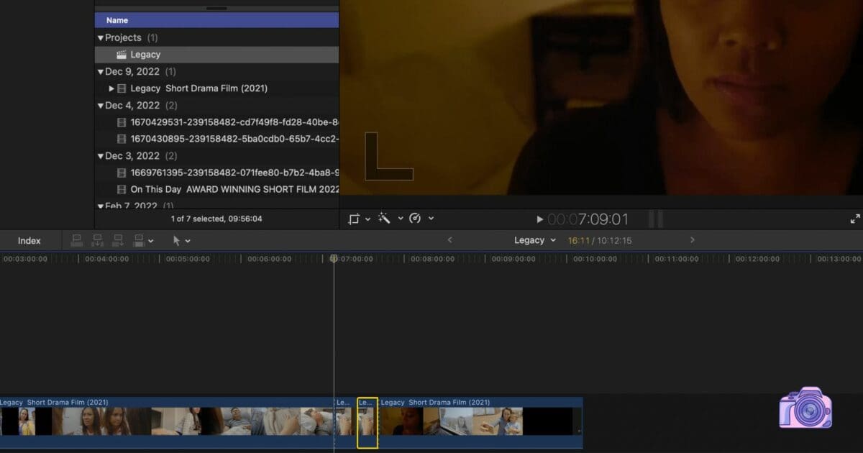Choose the arrow Select tool
This screenshot has height=453, width=863.
pyautogui.click(x=177, y=240)
